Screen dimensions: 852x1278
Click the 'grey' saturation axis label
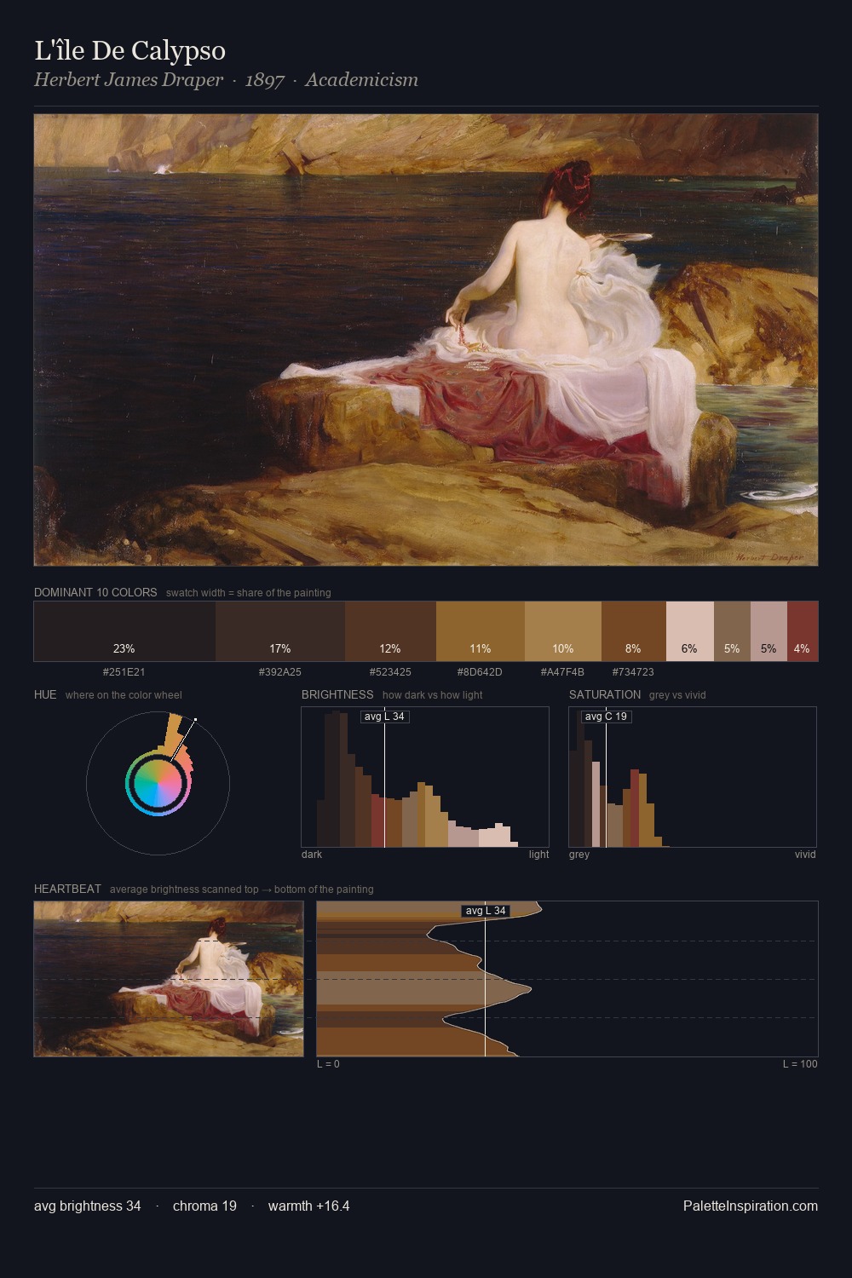point(579,855)
